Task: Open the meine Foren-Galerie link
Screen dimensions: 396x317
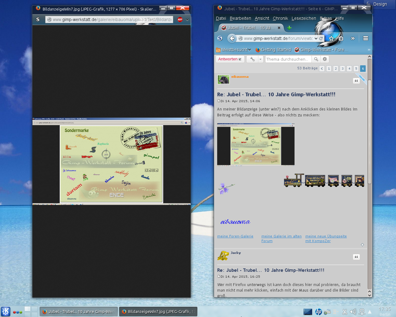Action: click(235, 236)
